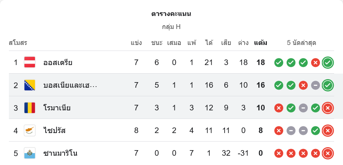Click Bosnia's gray draw result icon

[315, 85]
